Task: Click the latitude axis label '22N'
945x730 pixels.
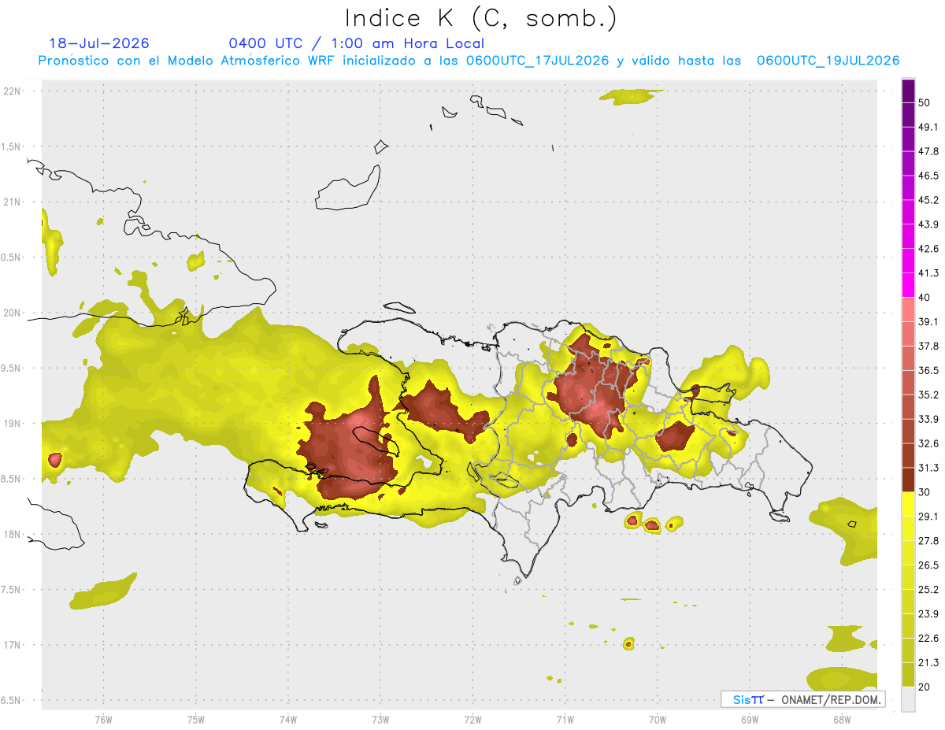Action: [13, 91]
